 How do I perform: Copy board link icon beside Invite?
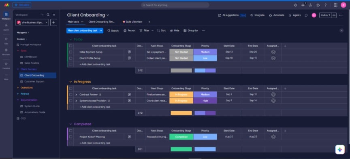(x=334, y=15)
